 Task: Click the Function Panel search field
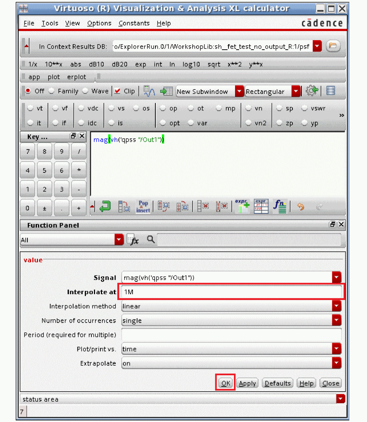point(249,239)
